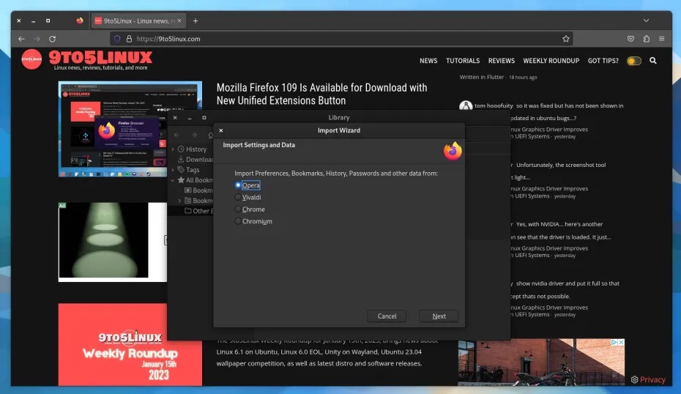This screenshot has height=394, width=681.
Task: Click Next in the Import Wizard
Action: click(439, 316)
